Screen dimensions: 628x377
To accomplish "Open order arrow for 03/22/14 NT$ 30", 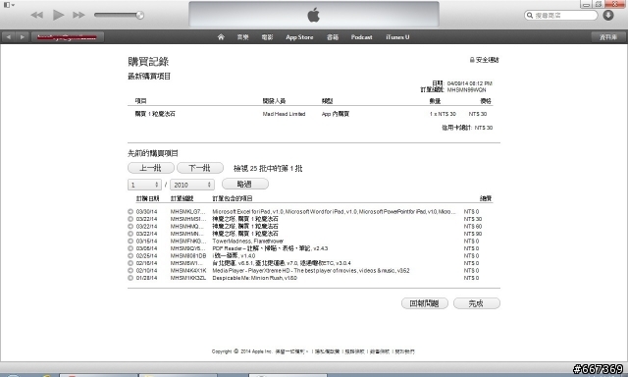I will pos(131,219).
